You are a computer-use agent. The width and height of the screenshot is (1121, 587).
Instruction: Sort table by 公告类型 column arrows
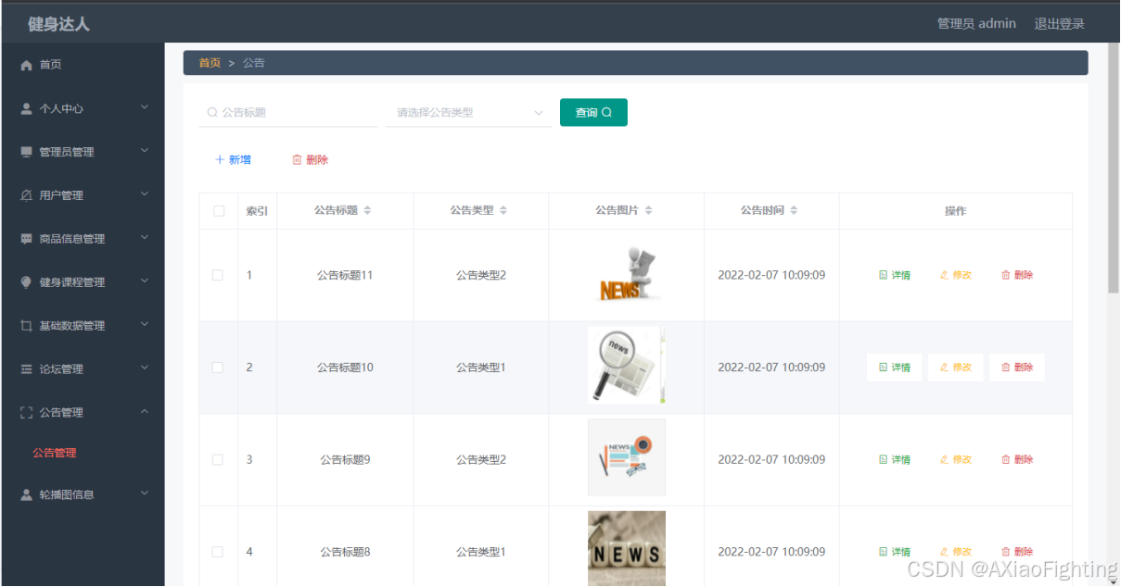tap(503, 211)
